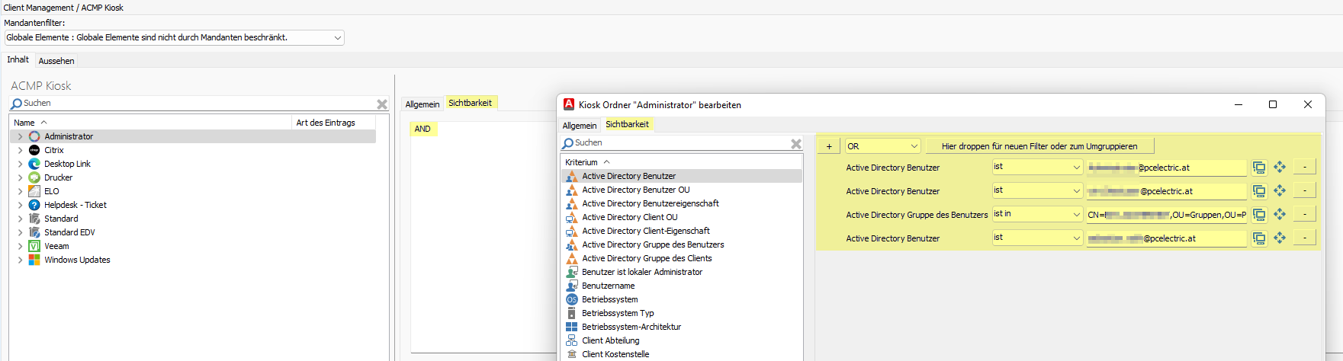Click the Windows Updates logo icon
This screenshot has width=1343, height=361.
tap(34, 260)
